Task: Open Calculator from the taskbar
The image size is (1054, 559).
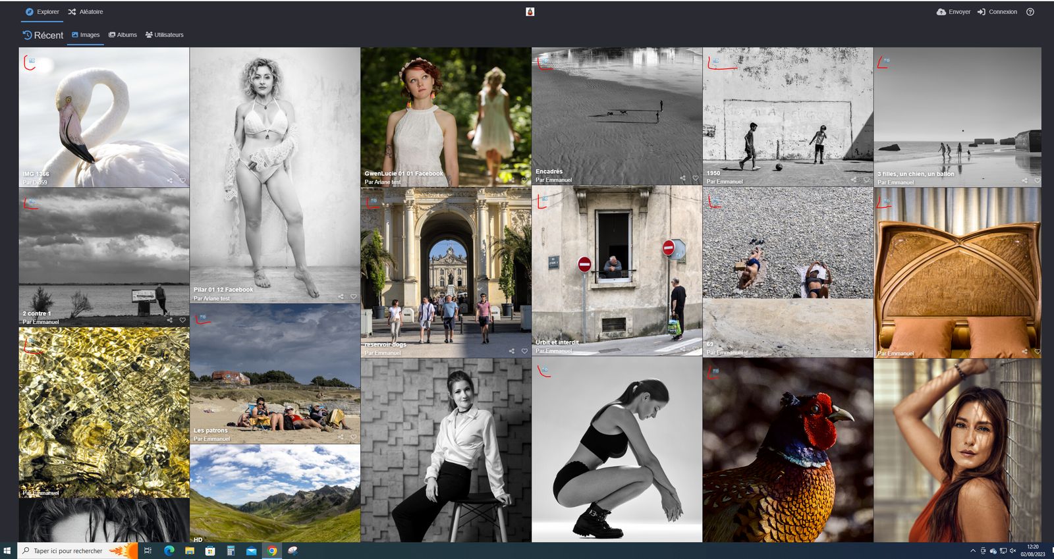Action: (x=231, y=550)
